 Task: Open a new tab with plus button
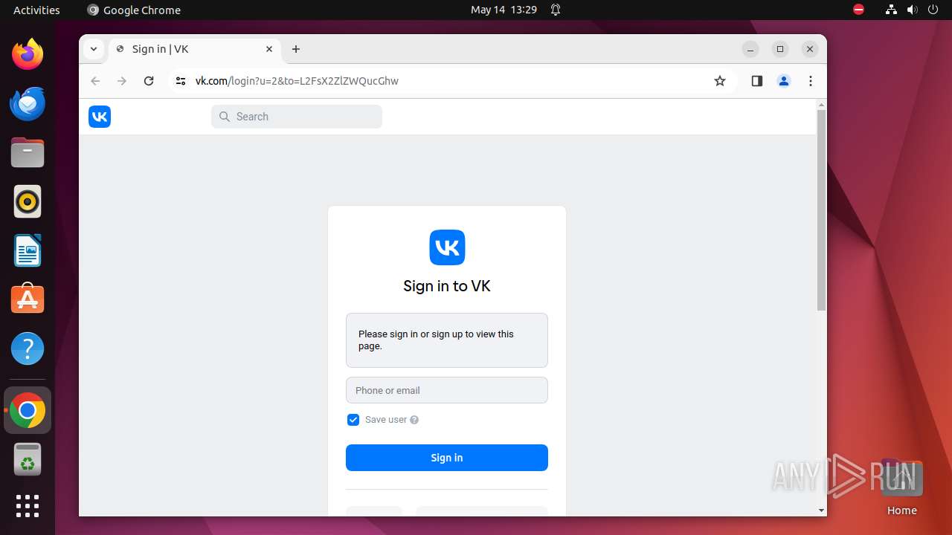[296, 49]
